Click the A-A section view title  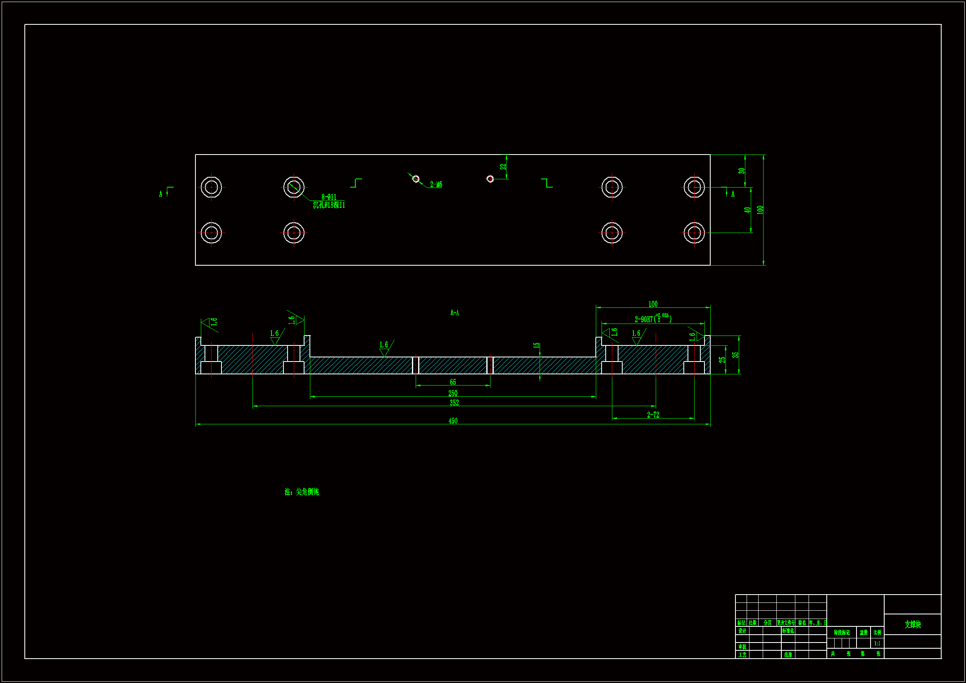coord(455,313)
